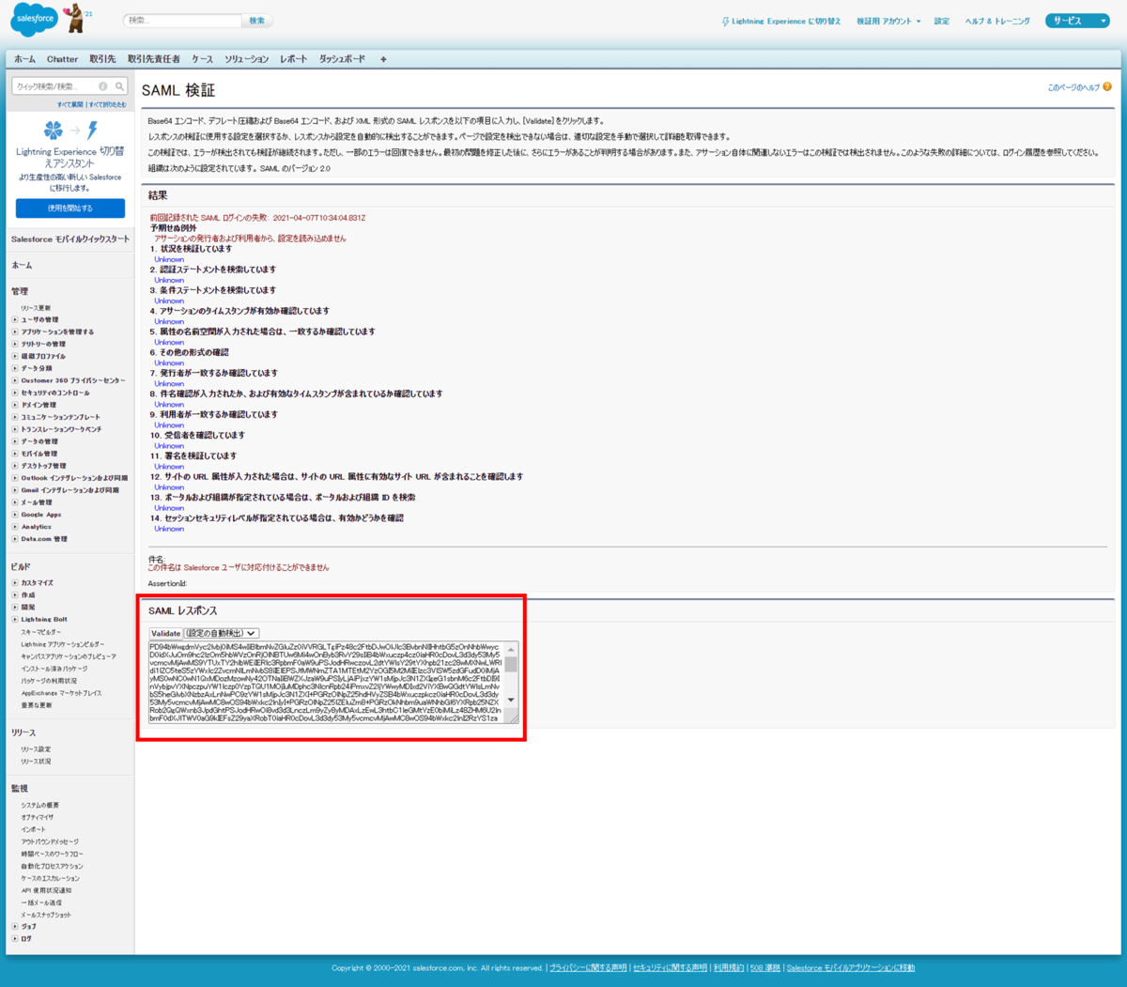The width and height of the screenshot is (1127, 987).
Task: Open リリース設定 in sidebar
Action: pos(36,749)
